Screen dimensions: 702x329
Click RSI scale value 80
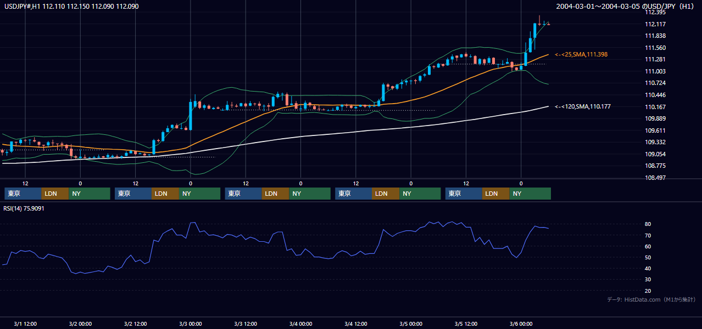648,224
